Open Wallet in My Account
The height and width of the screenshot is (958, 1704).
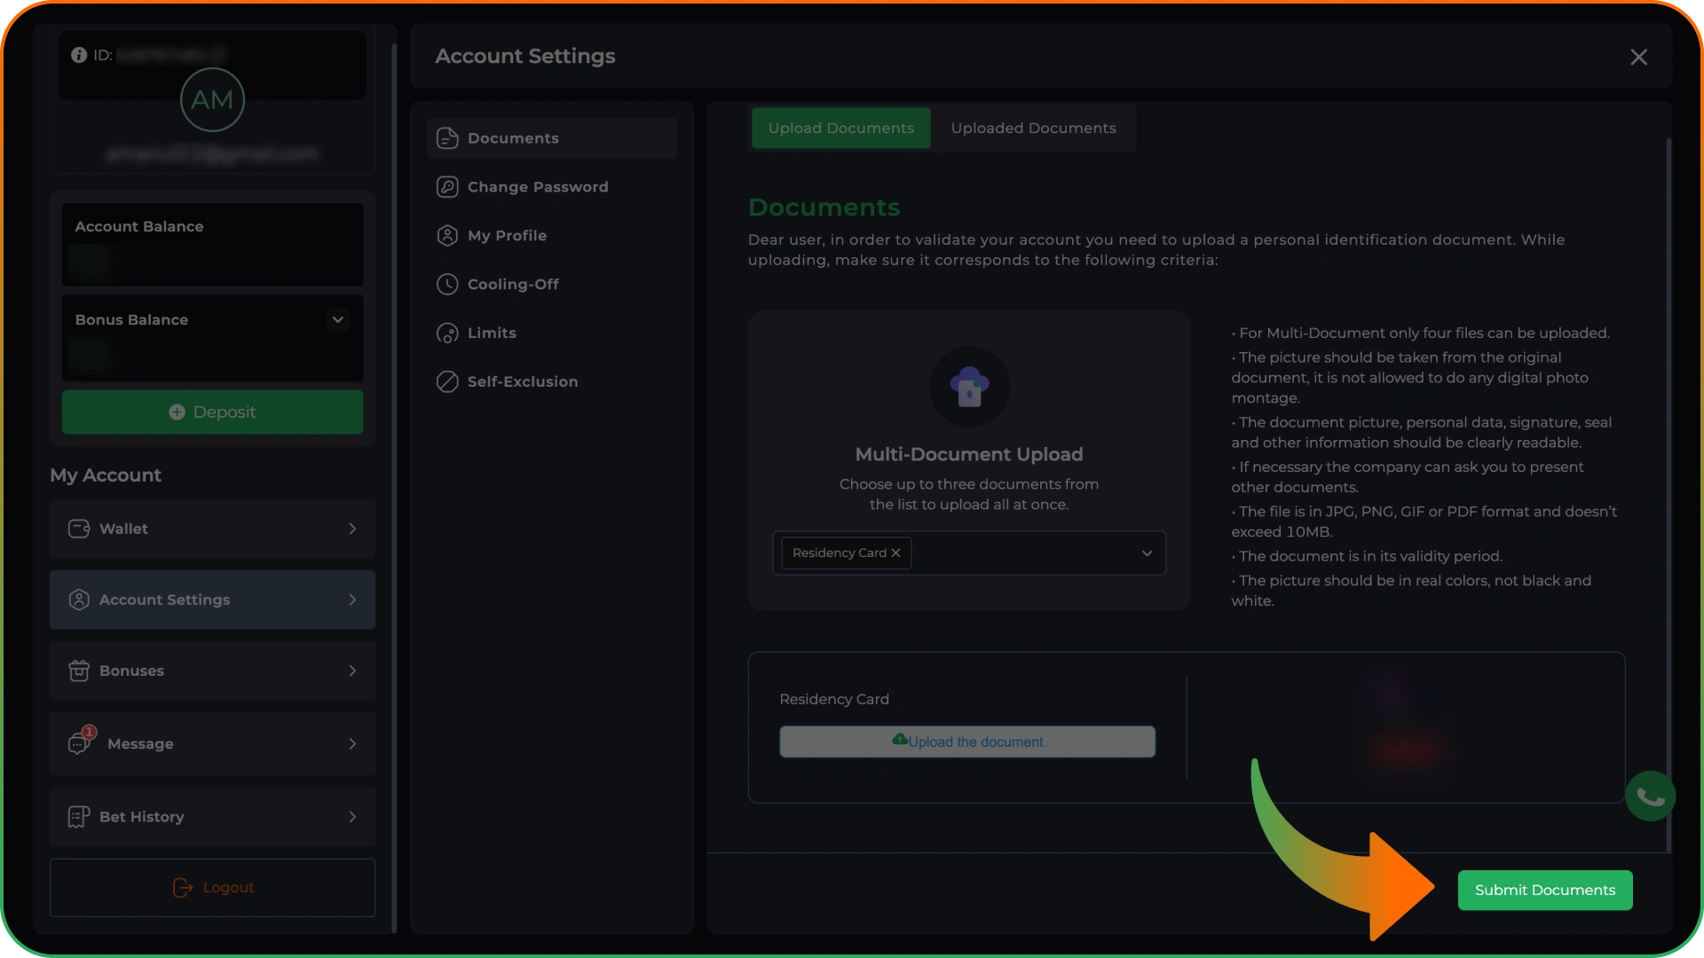pyautogui.click(x=212, y=529)
